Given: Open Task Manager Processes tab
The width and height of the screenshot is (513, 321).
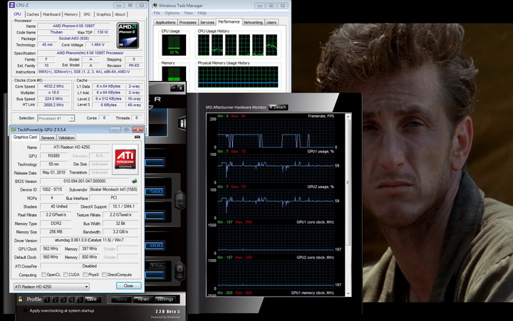Looking at the screenshot, I should [x=188, y=22].
